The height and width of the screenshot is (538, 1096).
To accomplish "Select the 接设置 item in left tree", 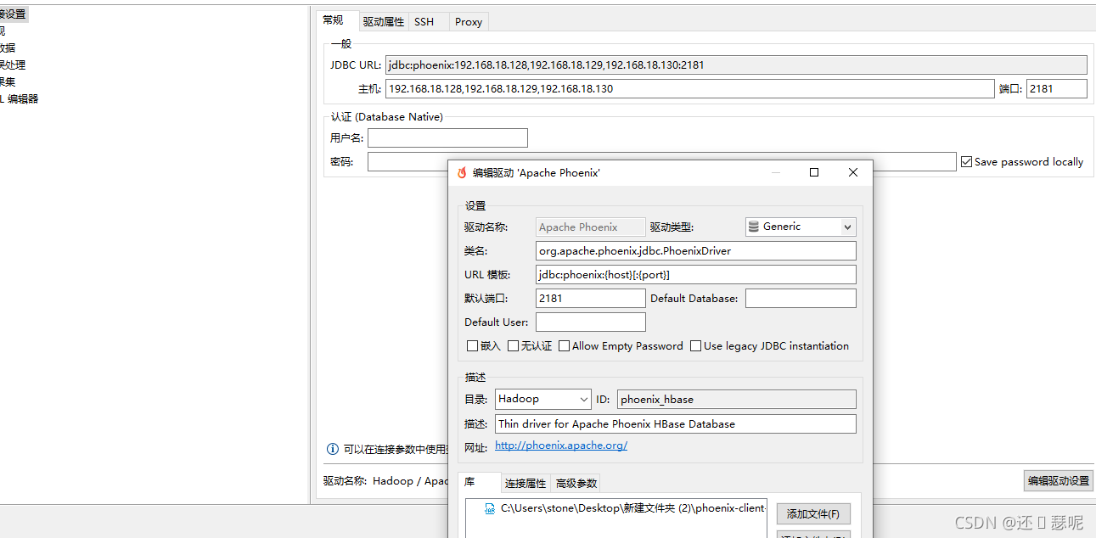I will [14, 14].
